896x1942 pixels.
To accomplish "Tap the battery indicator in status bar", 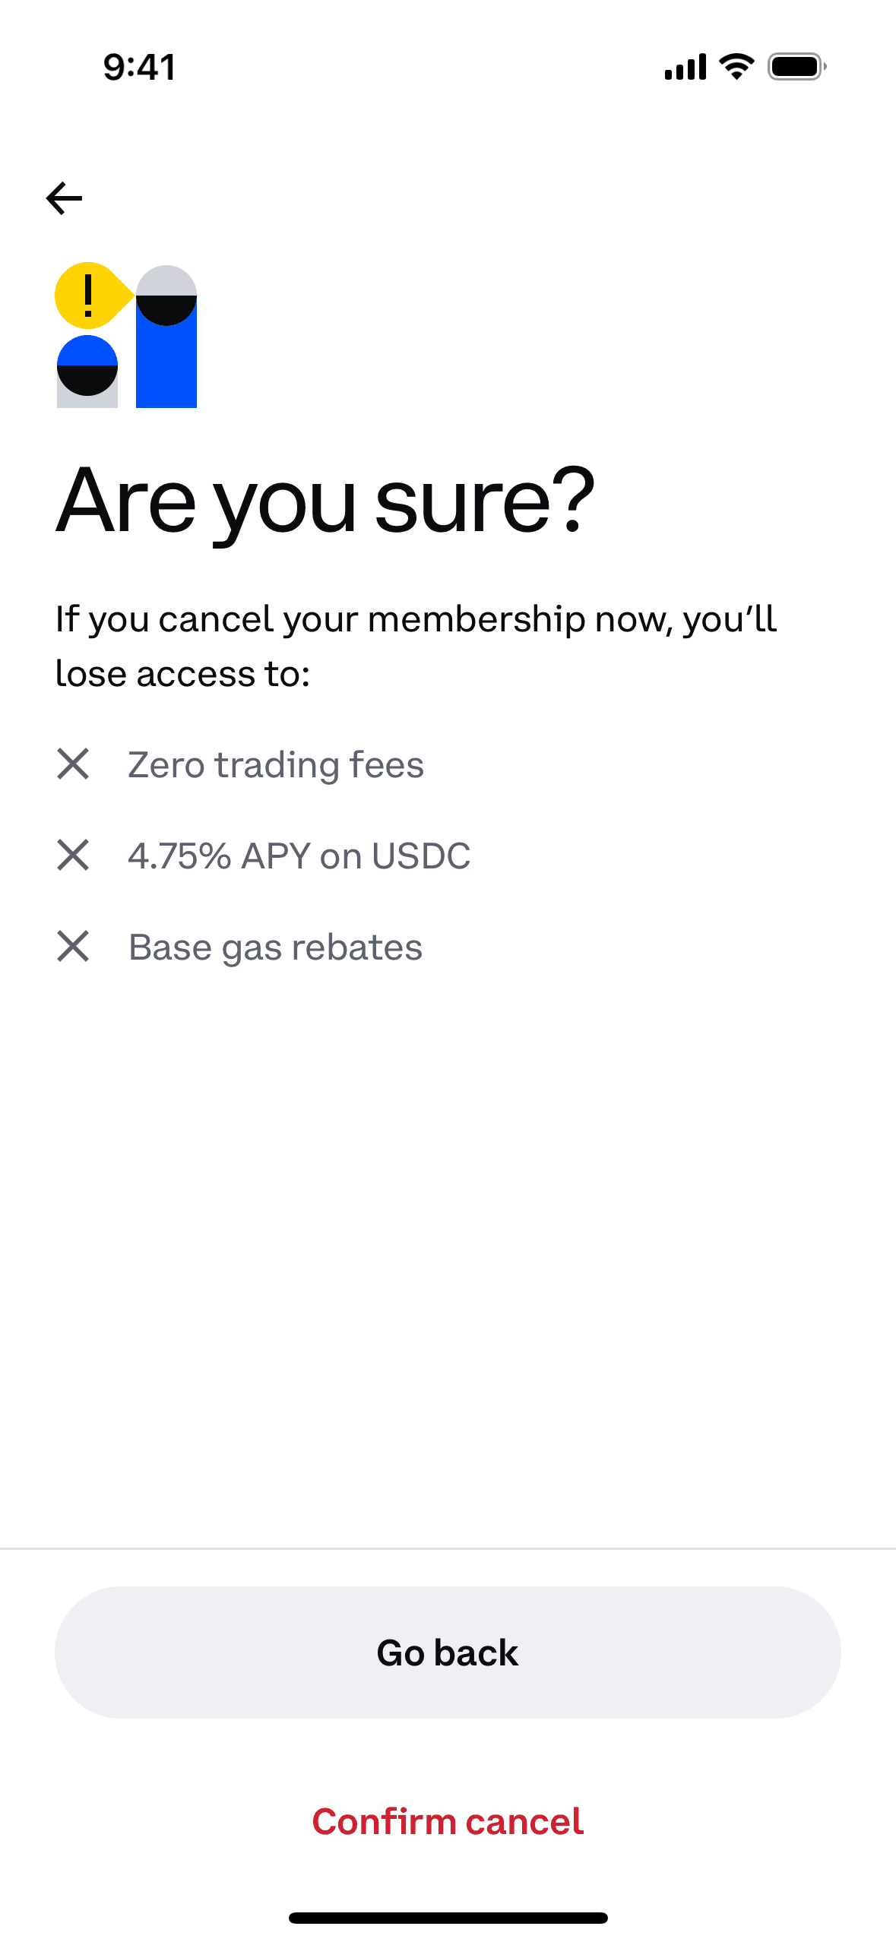I will (x=796, y=67).
